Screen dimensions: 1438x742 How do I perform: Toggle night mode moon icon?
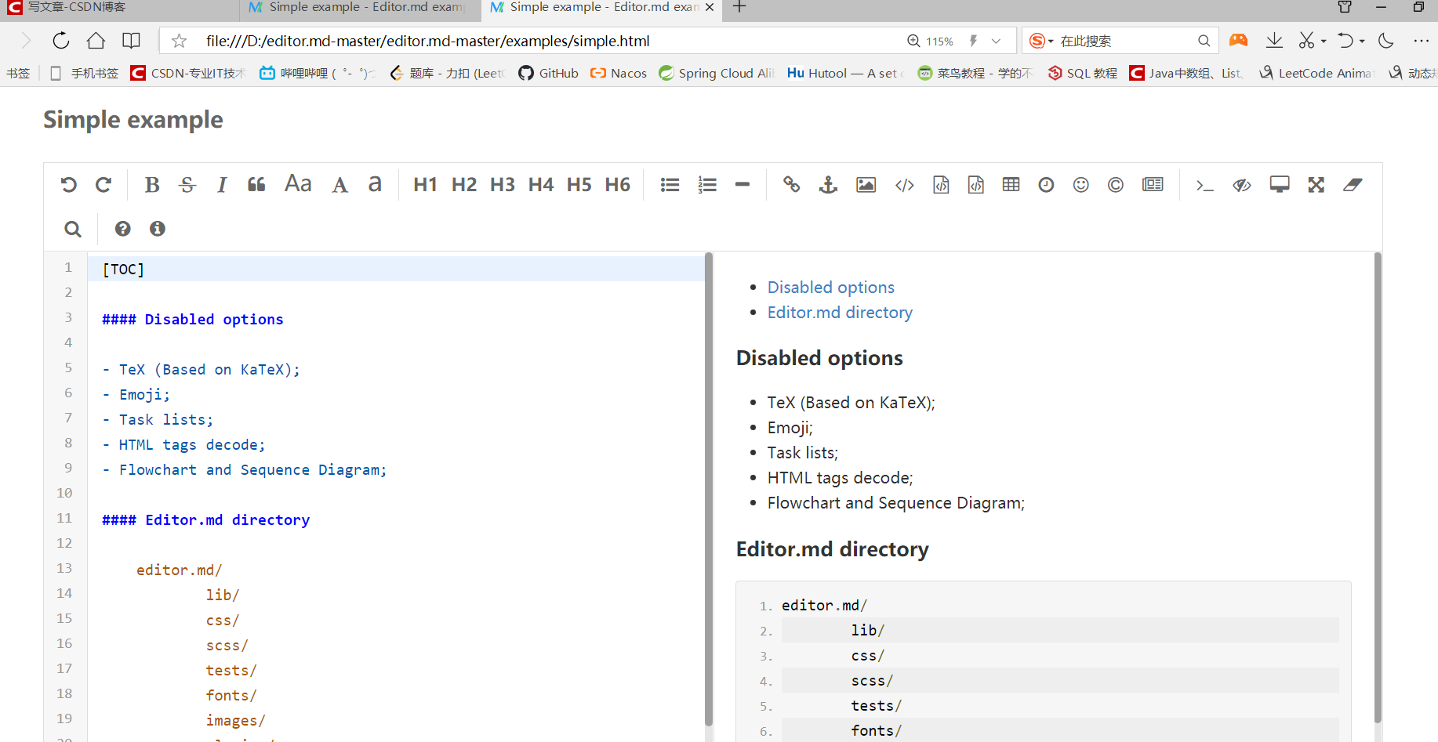click(1386, 41)
